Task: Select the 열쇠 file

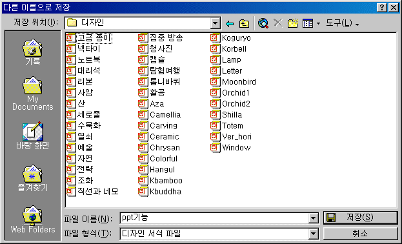Action: point(79,136)
